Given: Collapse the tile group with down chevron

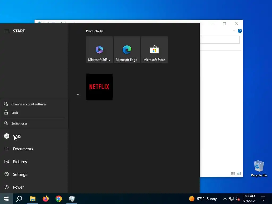Looking at the screenshot, I should pos(78,95).
